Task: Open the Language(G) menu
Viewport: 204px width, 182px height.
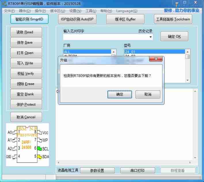Action: (x=127, y=11)
